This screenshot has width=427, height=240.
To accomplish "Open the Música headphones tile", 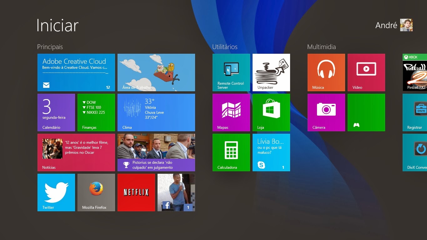I will click(326, 72).
